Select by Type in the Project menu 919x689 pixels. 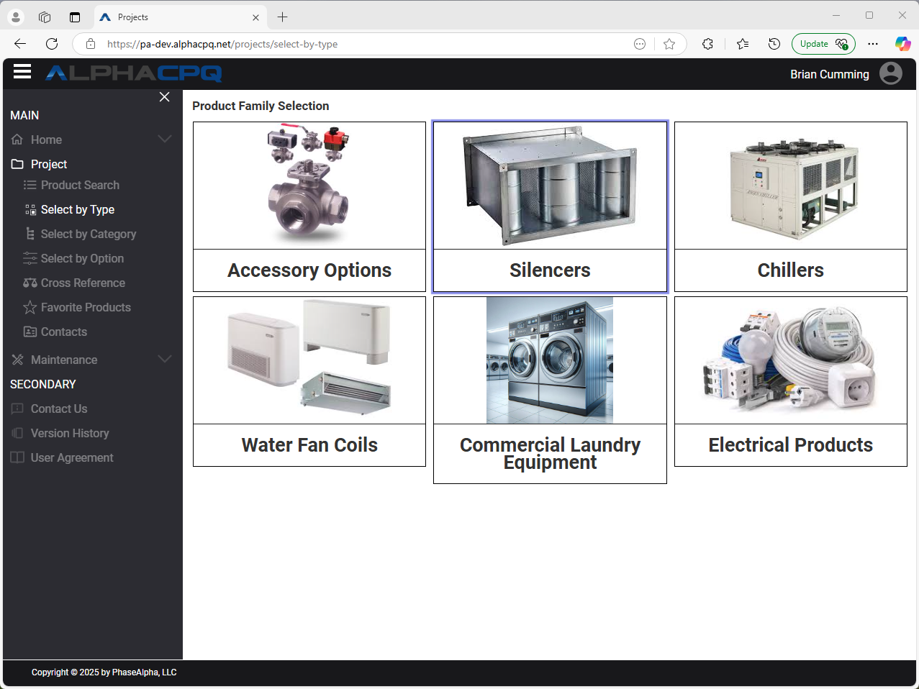tap(76, 209)
